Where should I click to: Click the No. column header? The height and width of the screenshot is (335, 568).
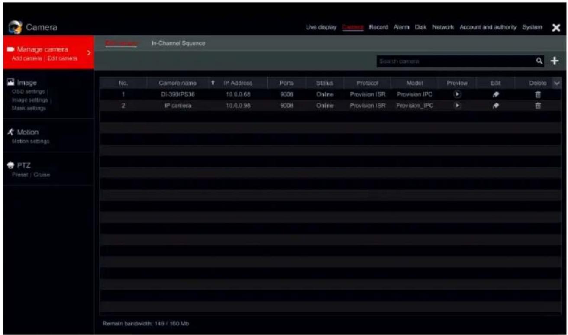coord(123,83)
